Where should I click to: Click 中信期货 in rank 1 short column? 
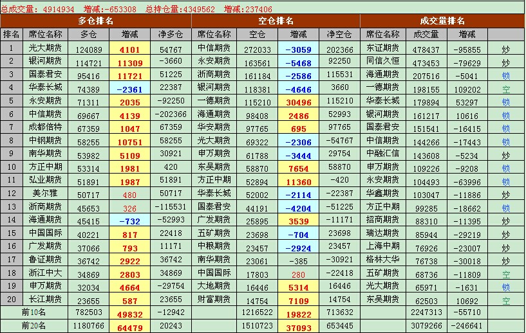[214, 48]
